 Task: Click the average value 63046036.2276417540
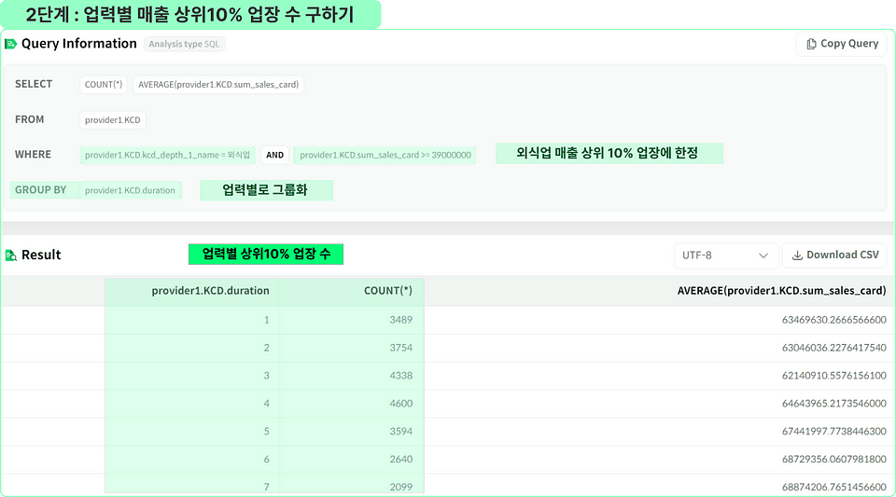(834, 348)
